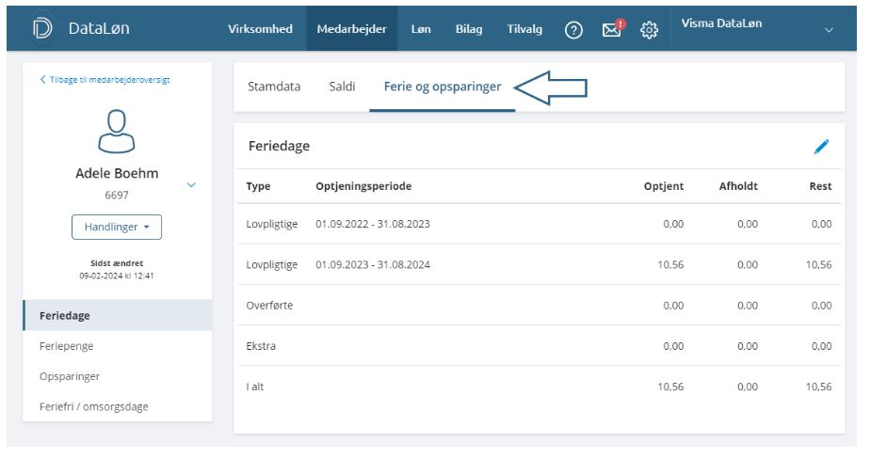Open the help question mark icon
This screenshot has width=870, height=458.
pyautogui.click(x=572, y=30)
